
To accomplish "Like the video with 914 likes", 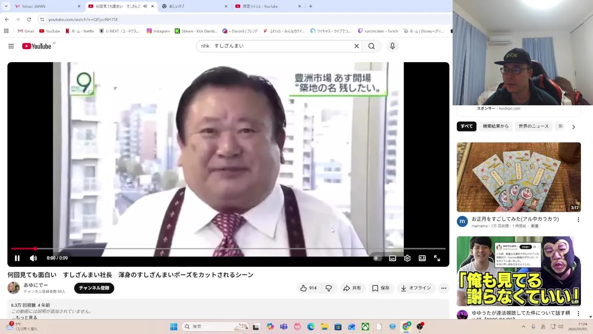I will point(309,288).
